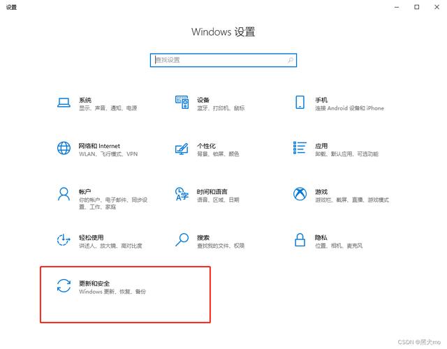Open the 网络和 Internet title
The image size is (447, 349).
pos(99,146)
